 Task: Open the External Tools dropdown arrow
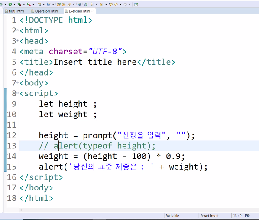tap(33, 4)
